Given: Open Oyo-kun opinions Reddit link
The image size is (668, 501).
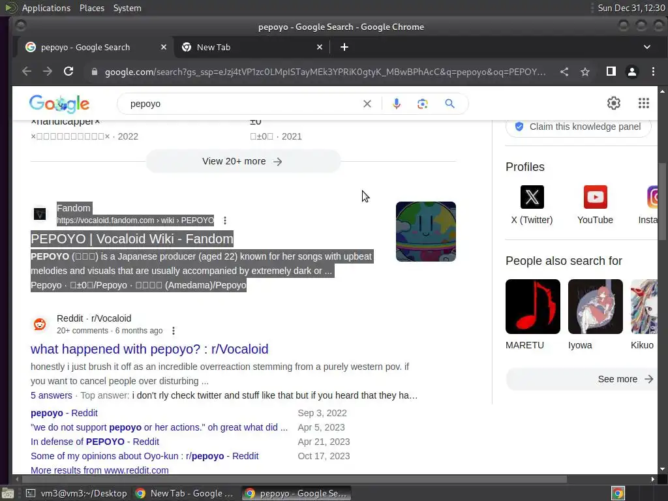Looking at the screenshot, I should (x=144, y=456).
